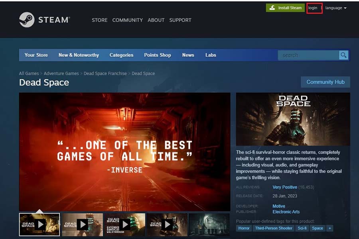Open the New & Noteworthy tab
The width and height of the screenshot is (359, 239).
(x=79, y=55)
